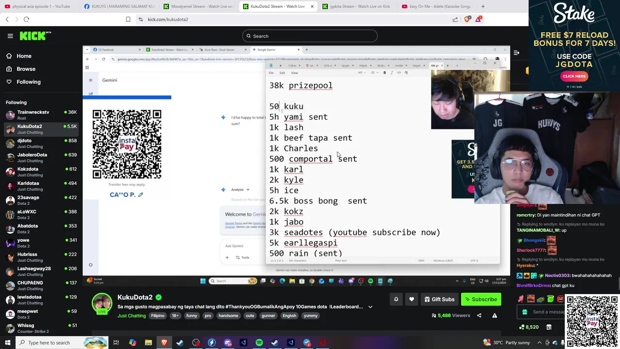Open meepwet channel in Following list
The image size is (620, 349).
point(41,314)
